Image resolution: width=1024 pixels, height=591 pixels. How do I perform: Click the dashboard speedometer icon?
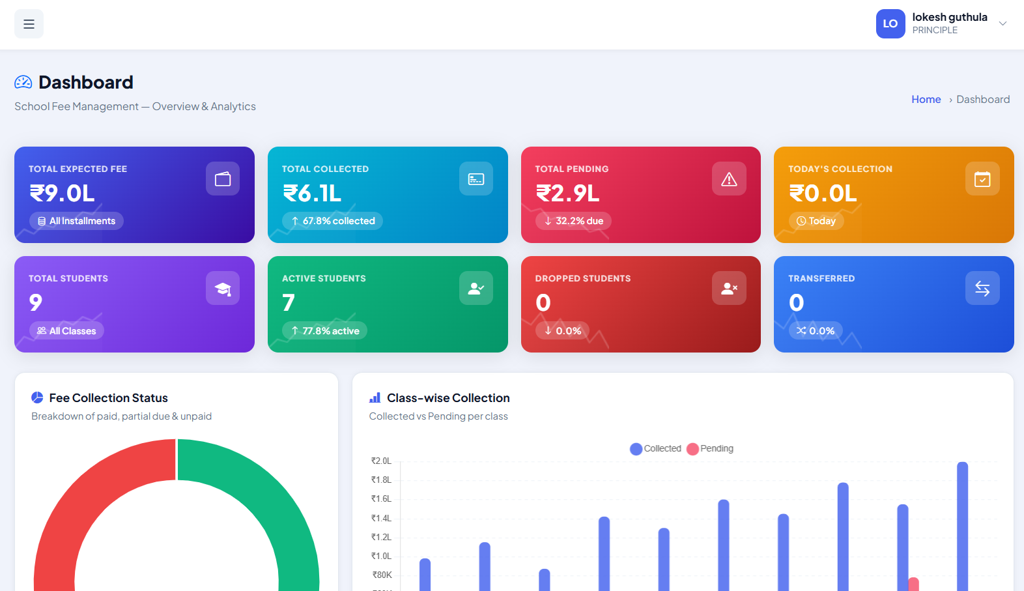(x=23, y=82)
